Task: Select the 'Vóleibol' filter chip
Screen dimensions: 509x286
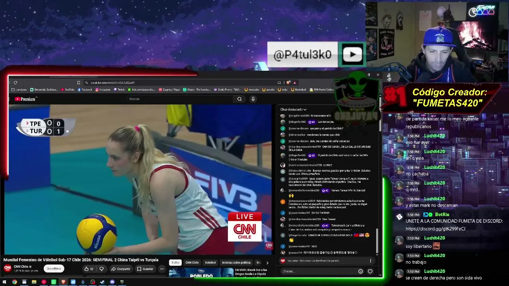Action: pyautogui.click(x=210, y=263)
